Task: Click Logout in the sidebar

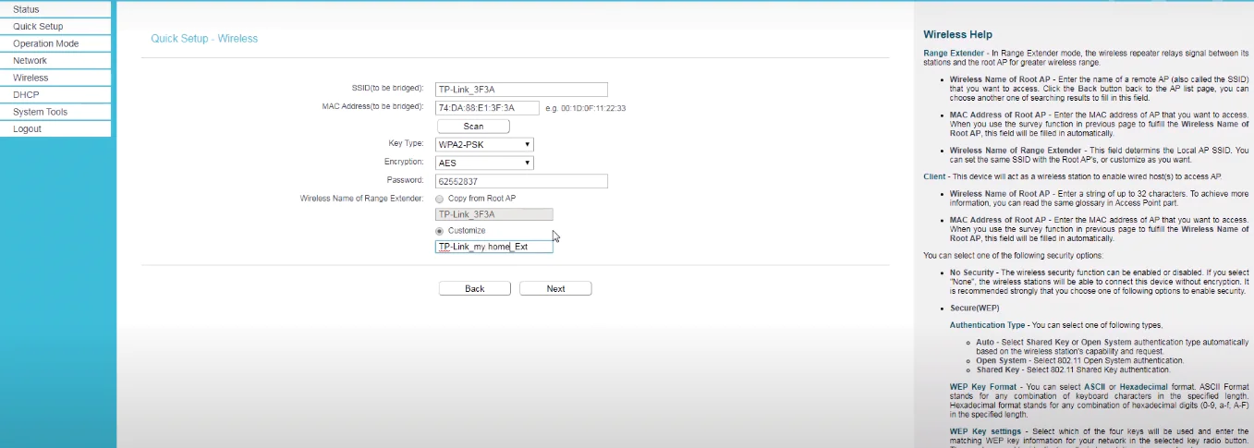Action: pyautogui.click(x=27, y=129)
